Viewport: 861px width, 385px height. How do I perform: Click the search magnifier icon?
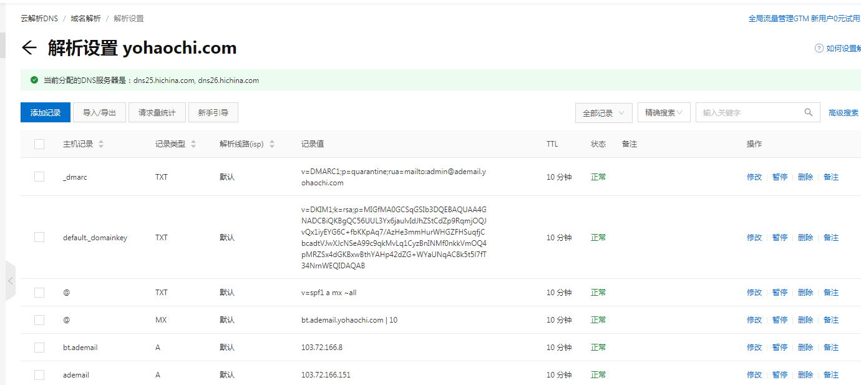[x=809, y=112]
